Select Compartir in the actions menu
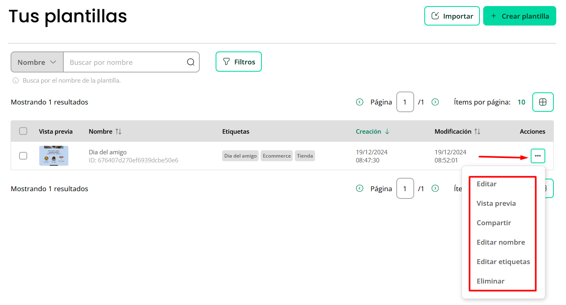The height and width of the screenshot is (305, 566). [494, 223]
